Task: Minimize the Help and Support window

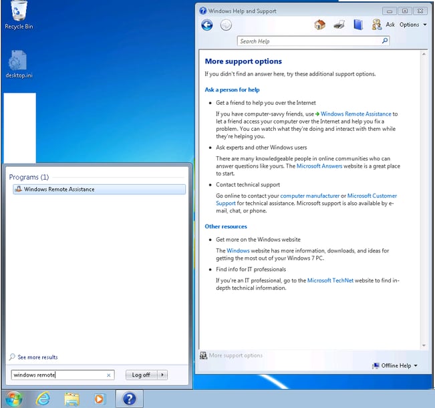Action: (390, 11)
